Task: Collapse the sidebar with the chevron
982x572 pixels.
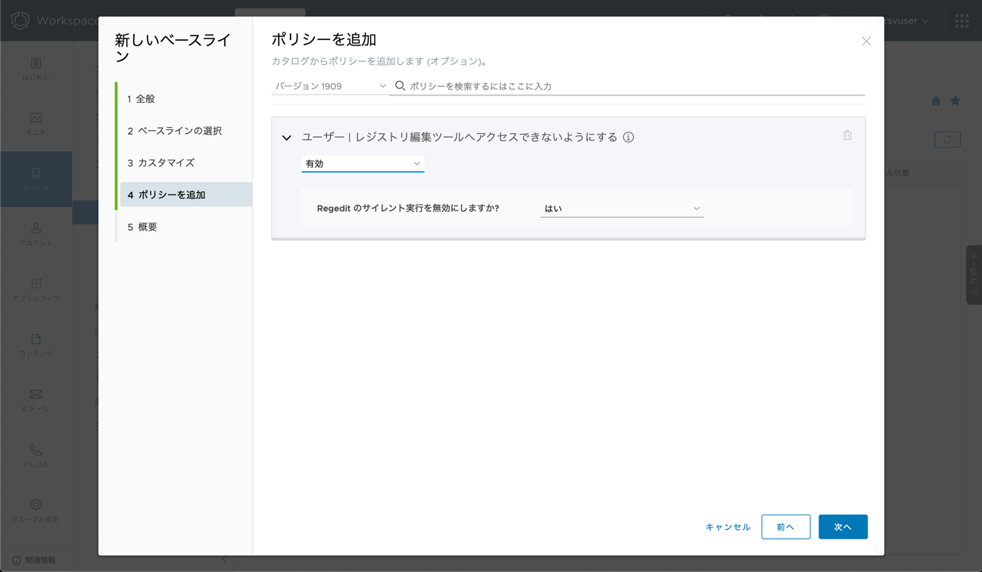Action: click(224, 561)
